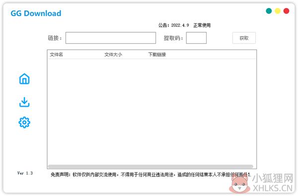The width and height of the screenshot is (298, 196).
Task: Open the Download page icon in sidebar
Action: (x=24, y=102)
